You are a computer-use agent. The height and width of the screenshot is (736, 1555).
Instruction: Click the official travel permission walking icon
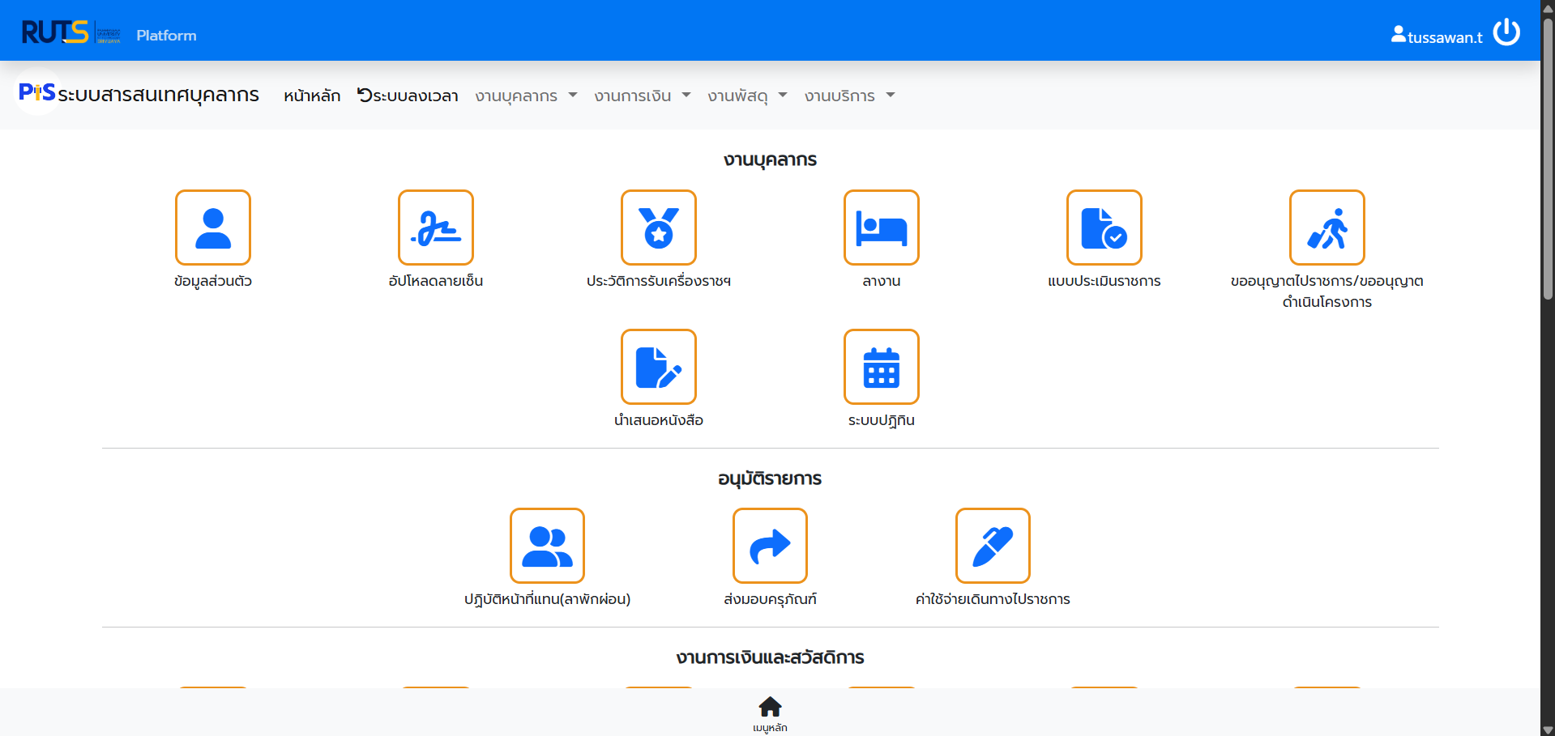tap(1326, 228)
